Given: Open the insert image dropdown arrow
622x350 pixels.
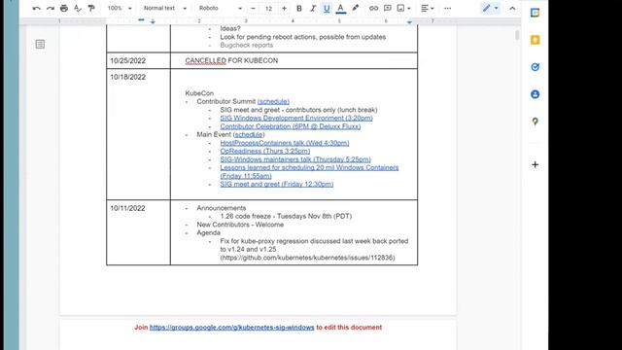Looking at the screenshot, I should (x=409, y=9).
